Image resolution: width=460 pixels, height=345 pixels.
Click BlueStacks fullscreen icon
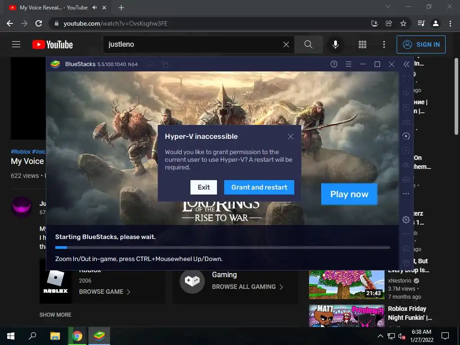pos(406,78)
